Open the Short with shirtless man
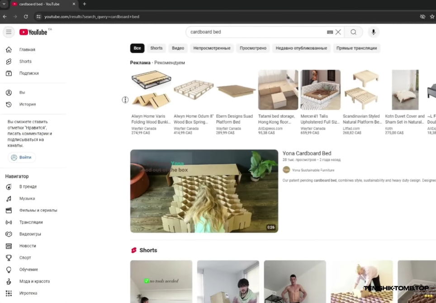Image resolution: width=436 pixels, height=303 pixels. click(295, 282)
